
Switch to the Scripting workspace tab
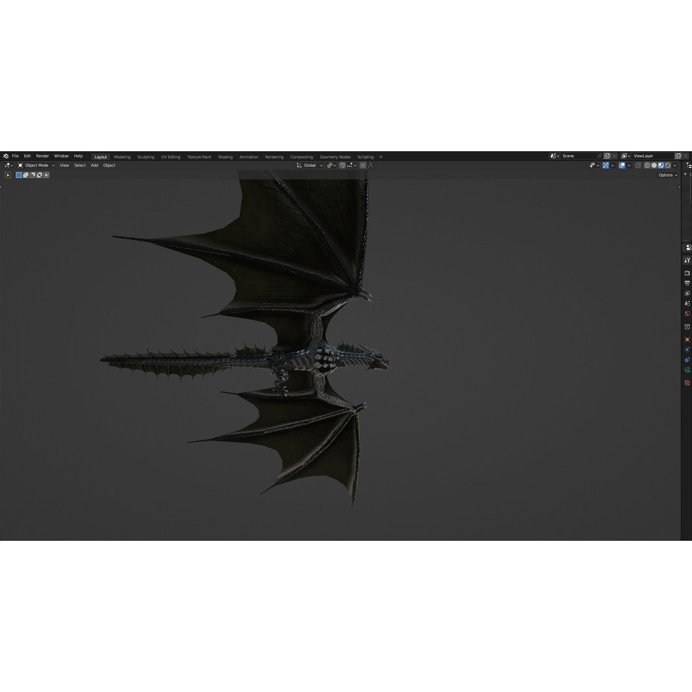click(x=365, y=157)
